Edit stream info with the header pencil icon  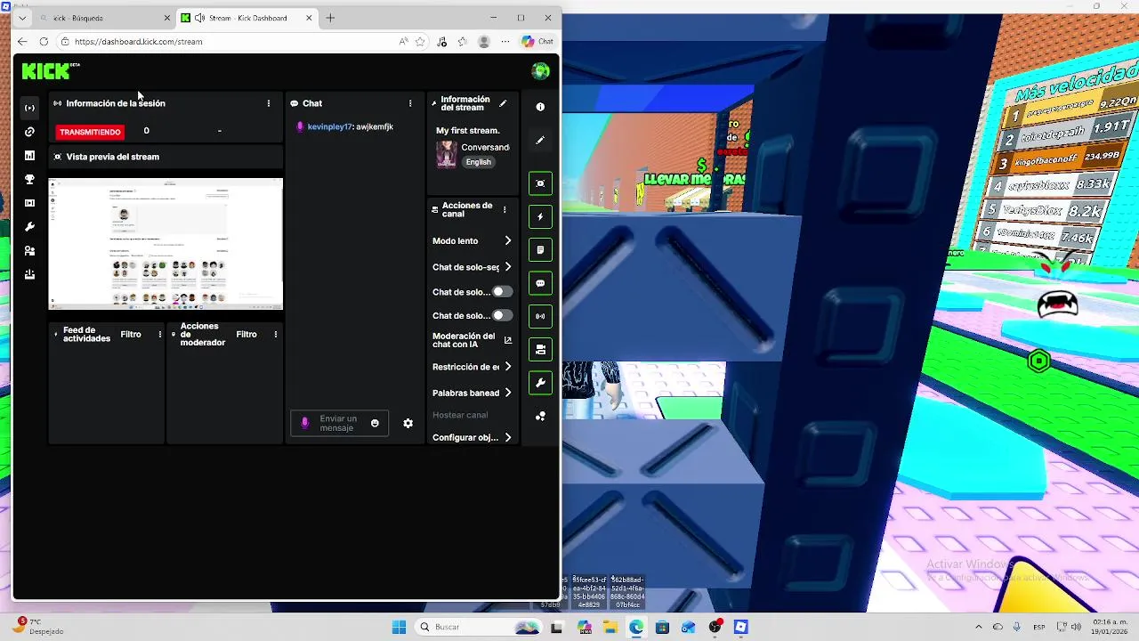[503, 103]
